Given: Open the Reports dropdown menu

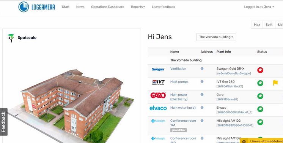Looking at the screenshot, I should [x=138, y=7].
